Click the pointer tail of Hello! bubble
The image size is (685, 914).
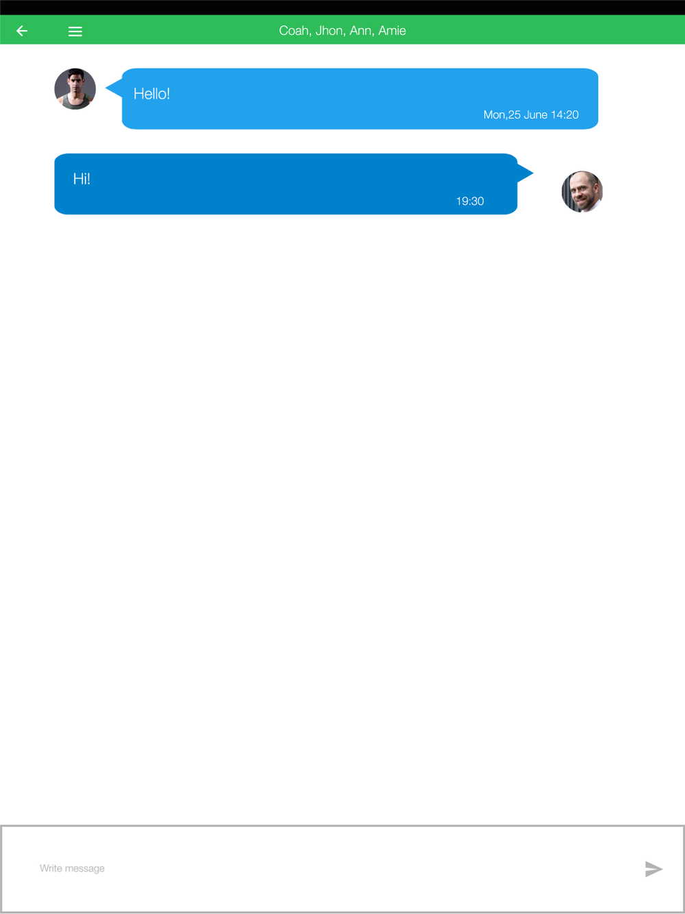pyautogui.click(x=114, y=88)
